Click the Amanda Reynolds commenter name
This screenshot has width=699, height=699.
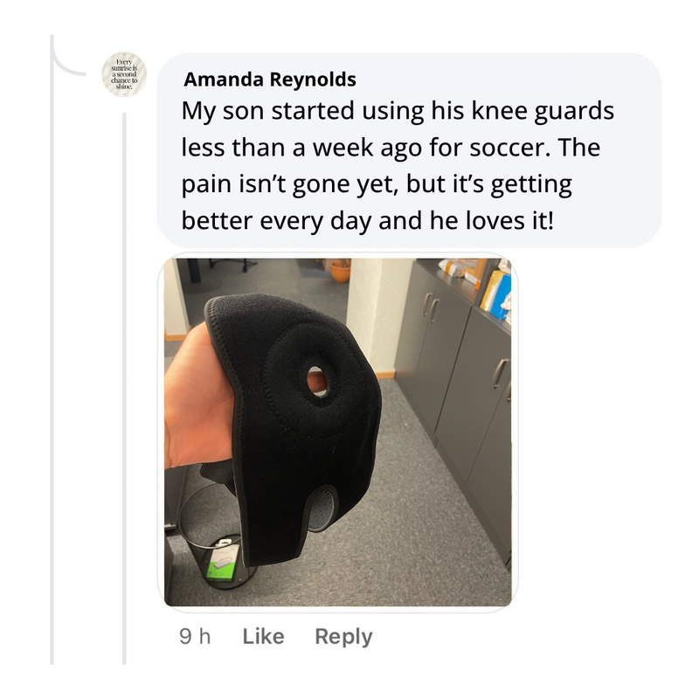coord(270,80)
